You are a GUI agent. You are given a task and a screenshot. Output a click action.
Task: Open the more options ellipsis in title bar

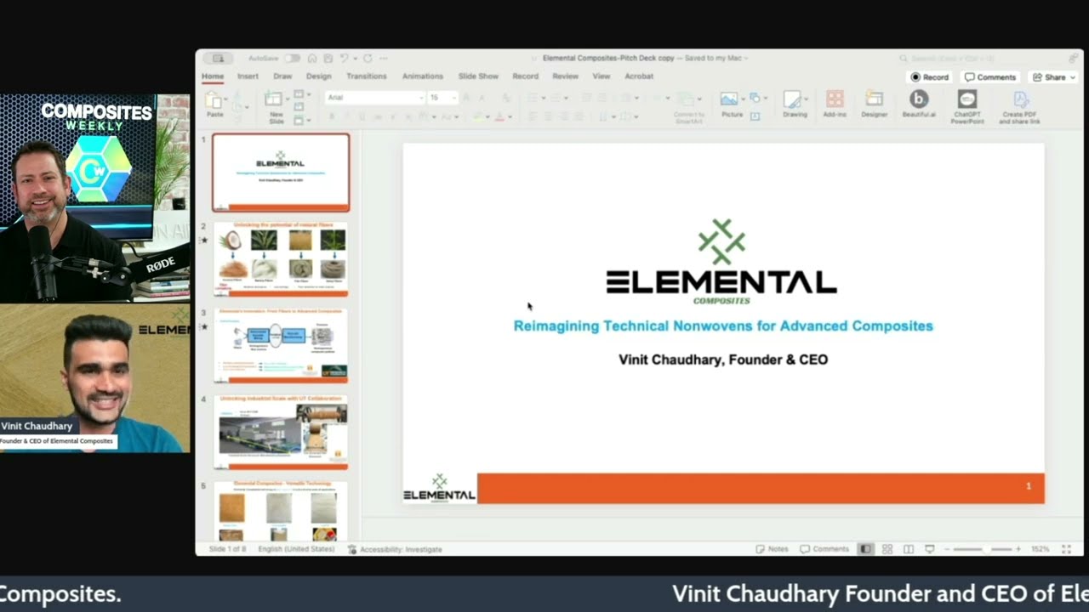pyautogui.click(x=384, y=58)
